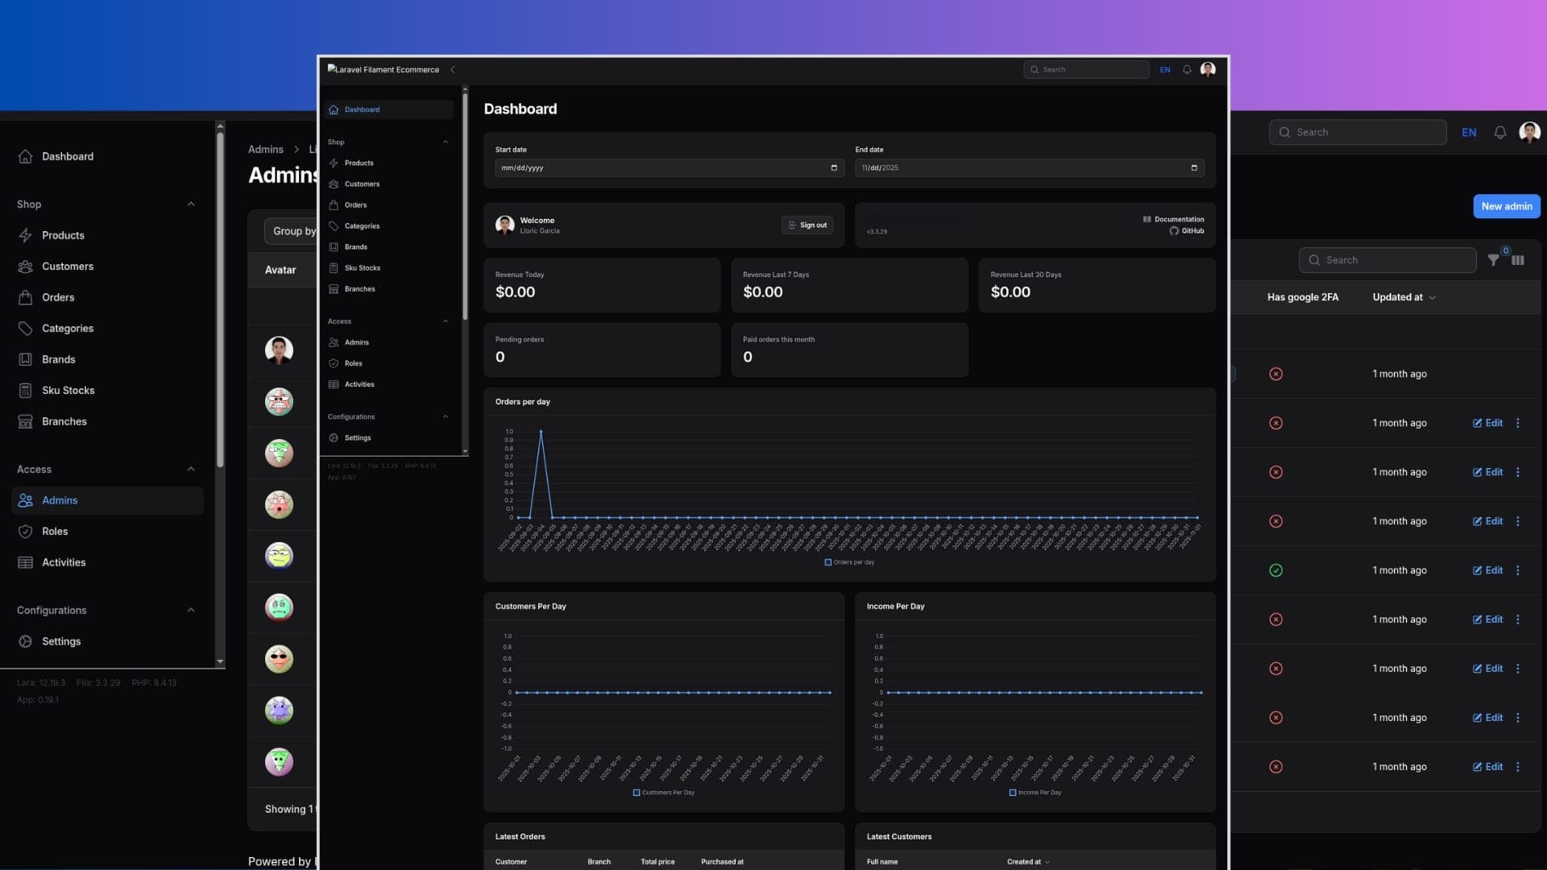Toggle Customers Per Day chart legend
The width and height of the screenshot is (1547, 870).
[663, 793]
